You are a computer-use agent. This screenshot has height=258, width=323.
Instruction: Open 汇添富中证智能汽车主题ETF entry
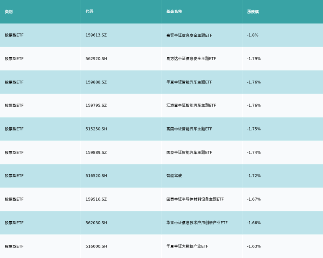tap(191, 106)
